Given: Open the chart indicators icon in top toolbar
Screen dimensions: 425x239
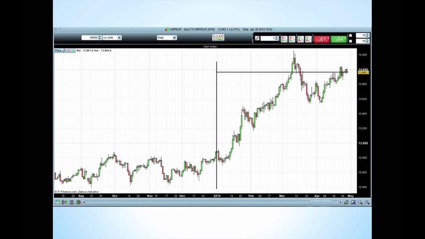Looking at the screenshot, I should (218, 38).
